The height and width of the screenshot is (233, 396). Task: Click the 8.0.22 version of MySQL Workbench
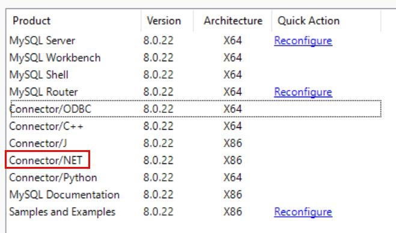point(159,58)
